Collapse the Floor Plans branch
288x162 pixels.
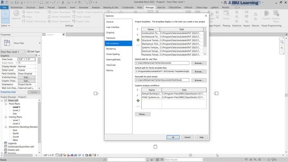(x=6, y=104)
